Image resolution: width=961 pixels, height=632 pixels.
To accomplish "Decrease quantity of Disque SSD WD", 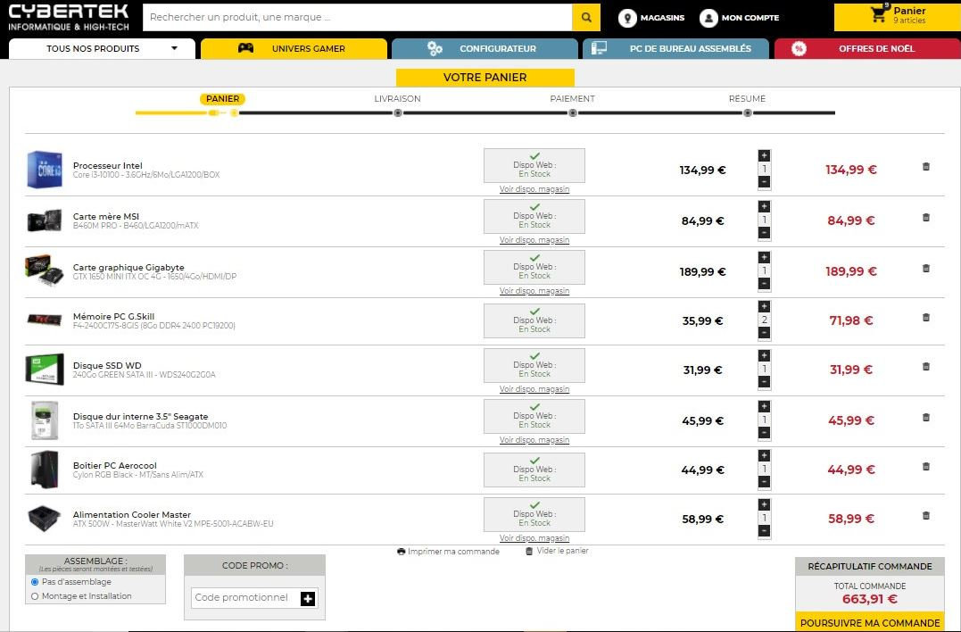I will coord(764,382).
